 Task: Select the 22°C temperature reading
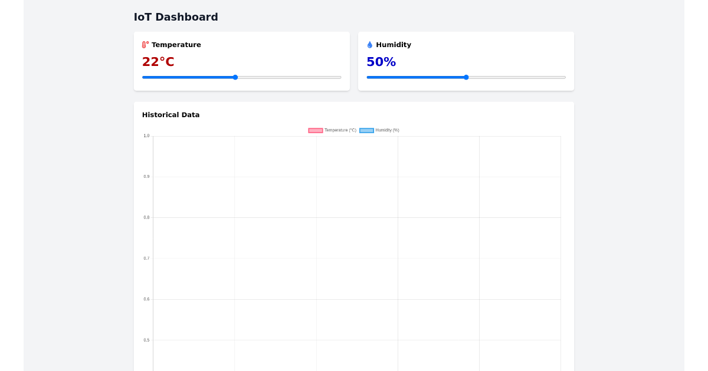pyautogui.click(x=158, y=61)
